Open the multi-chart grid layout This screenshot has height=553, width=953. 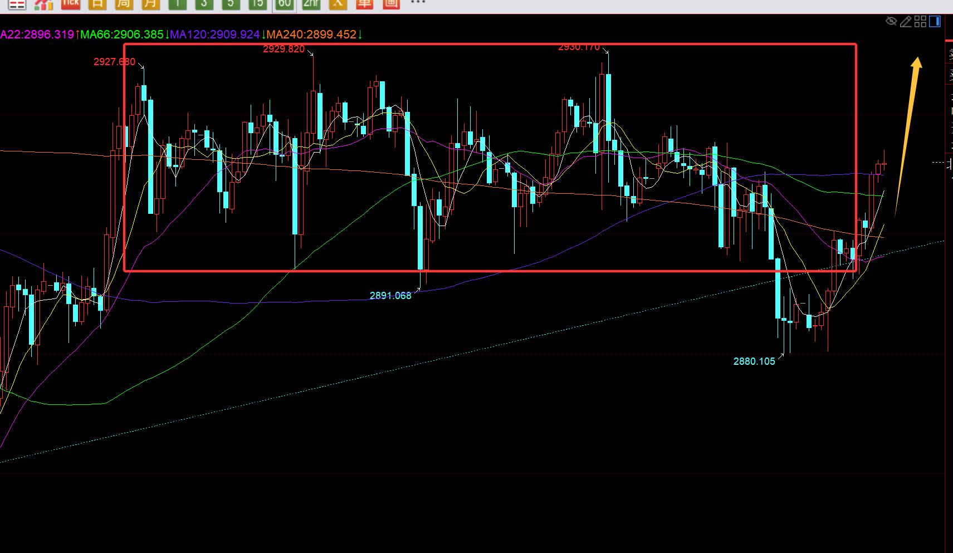coord(920,22)
